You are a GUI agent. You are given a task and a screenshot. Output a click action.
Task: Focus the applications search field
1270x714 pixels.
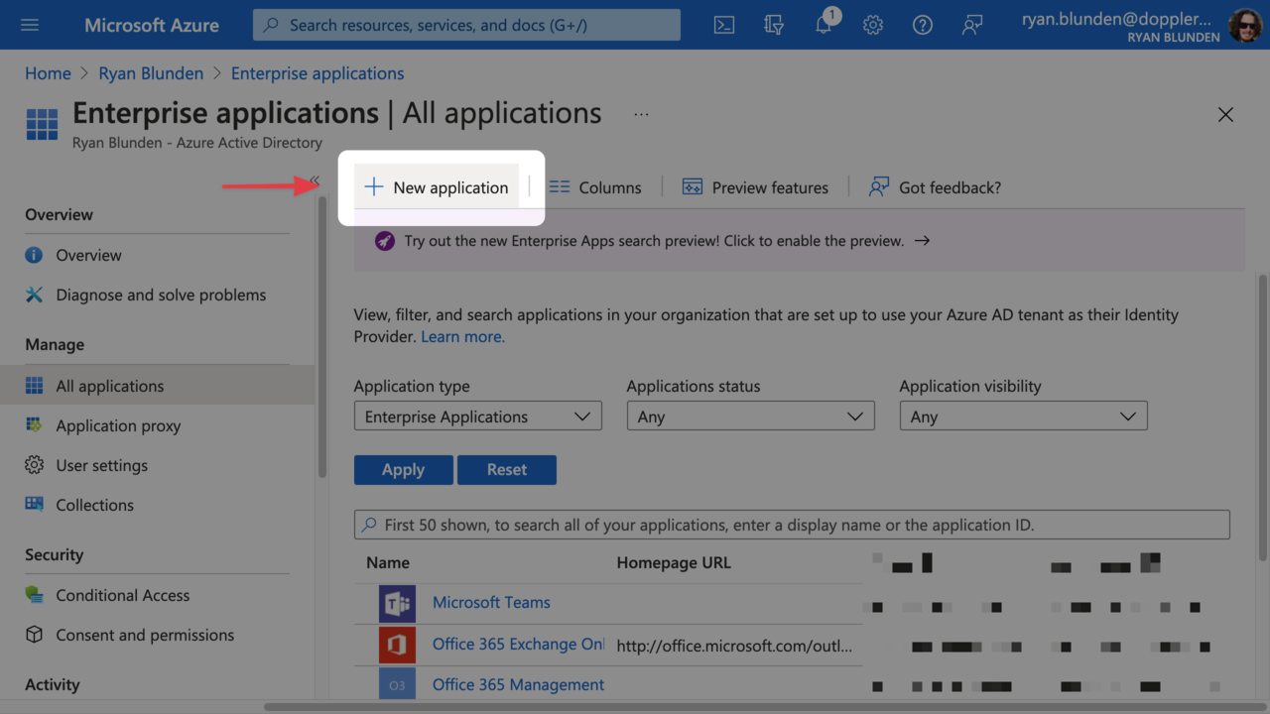792,525
